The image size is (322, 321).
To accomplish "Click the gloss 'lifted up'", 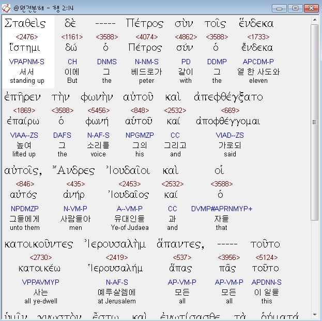I will pos(24,154).
